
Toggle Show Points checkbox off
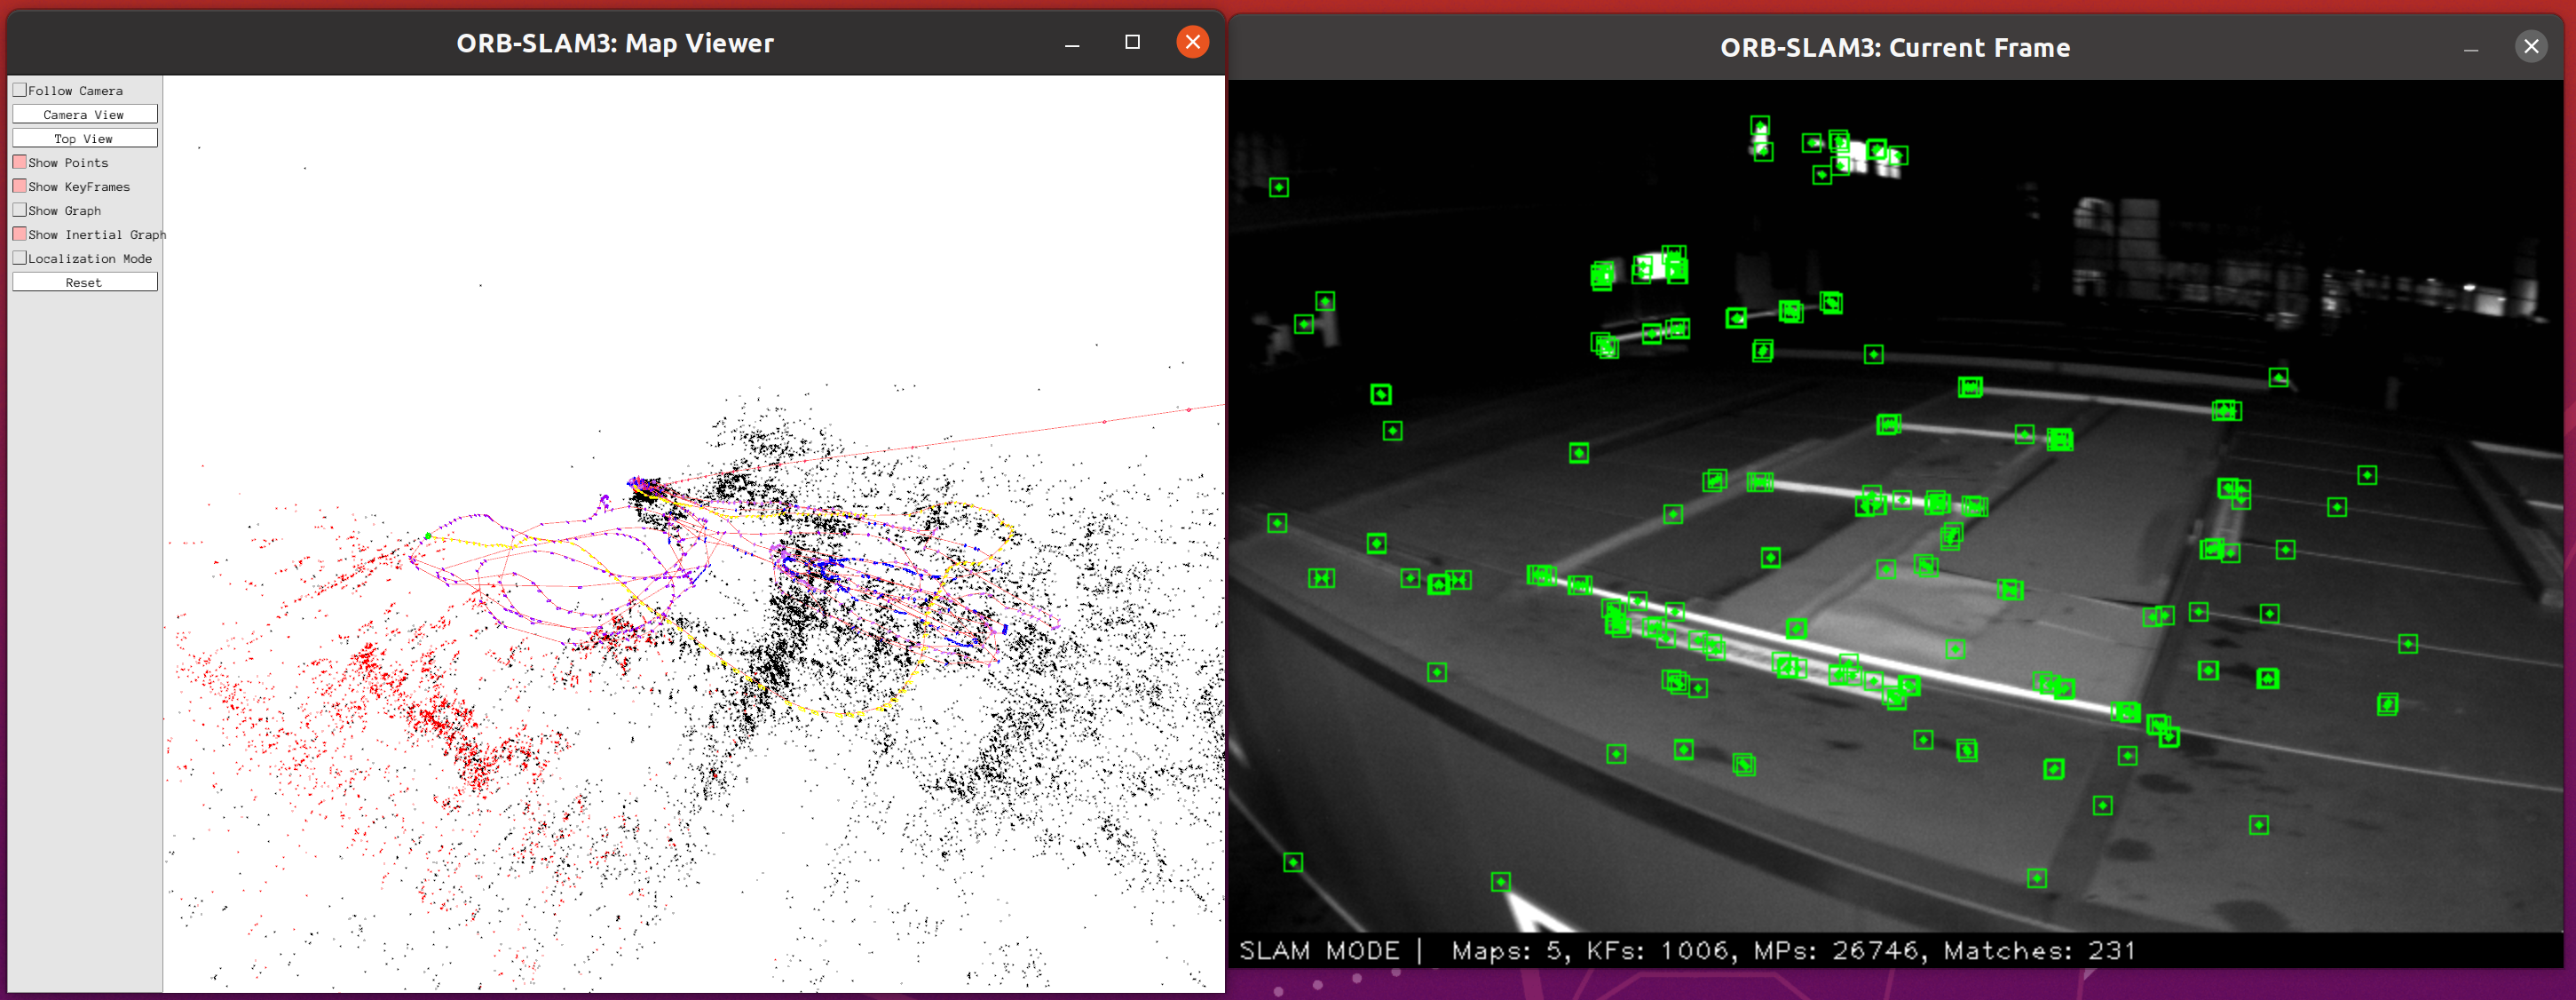click(x=20, y=162)
